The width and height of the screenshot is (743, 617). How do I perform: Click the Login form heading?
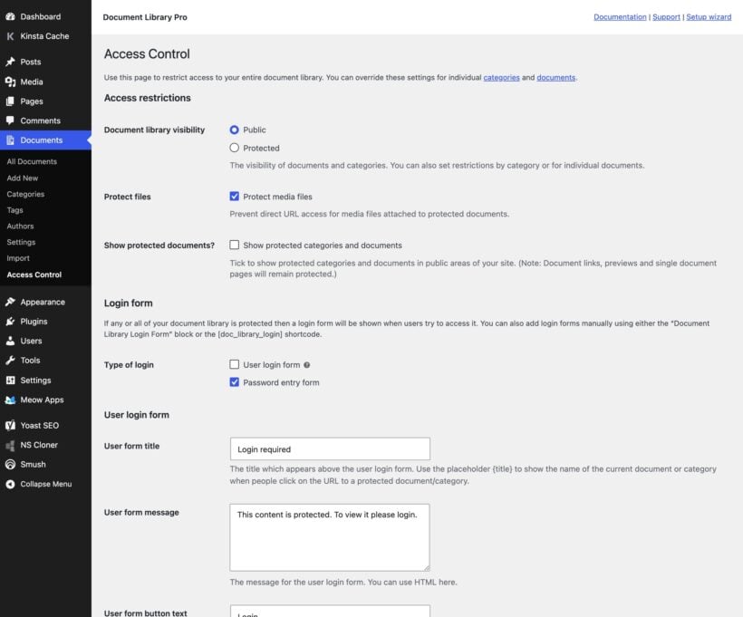coord(129,303)
